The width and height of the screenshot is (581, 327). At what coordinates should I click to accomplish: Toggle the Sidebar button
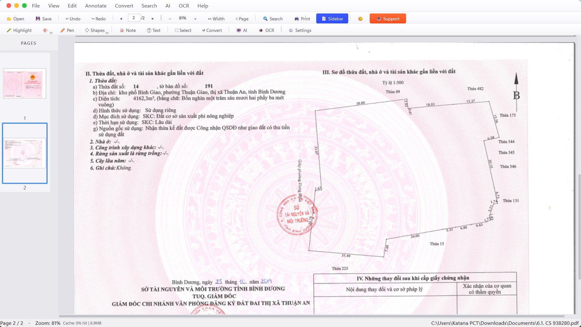coord(332,18)
